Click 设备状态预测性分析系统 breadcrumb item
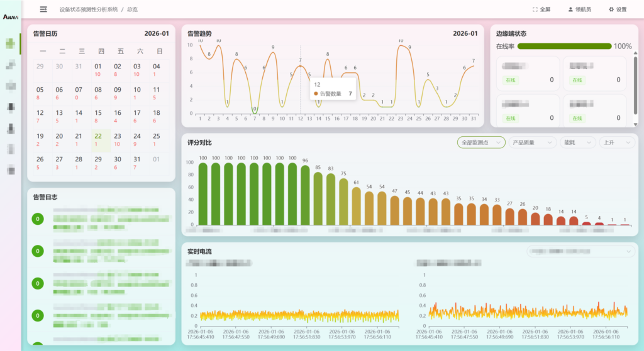Screen dimensions: 644x351 [89, 9]
